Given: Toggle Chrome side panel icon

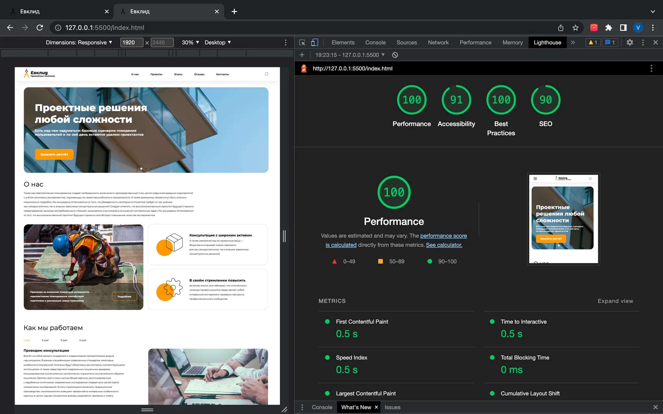Looking at the screenshot, I should point(623,27).
